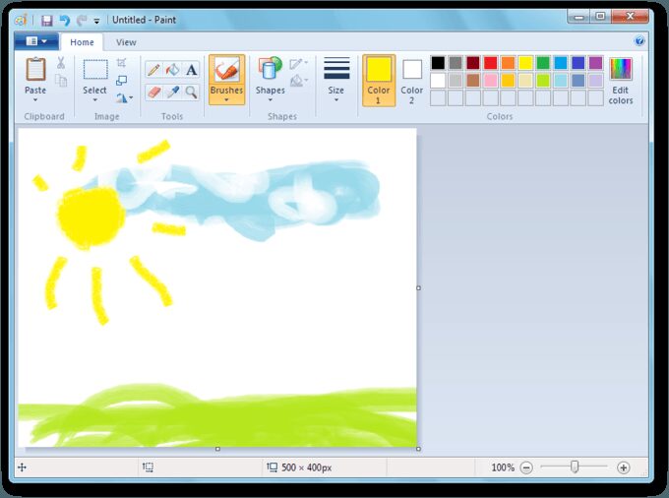The width and height of the screenshot is (669, 498).
Task: Select the Magnifier tool
Action: (x=191, y=92)
